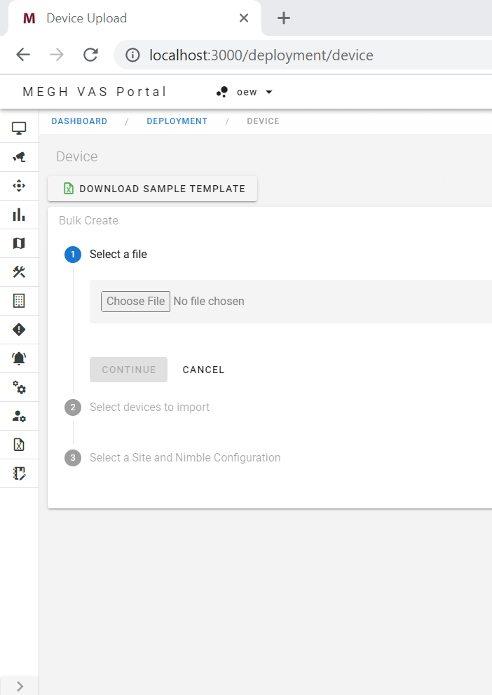Open the building sites icon
The width and height of the screenshot is (492, 695).
pos(19,301)
